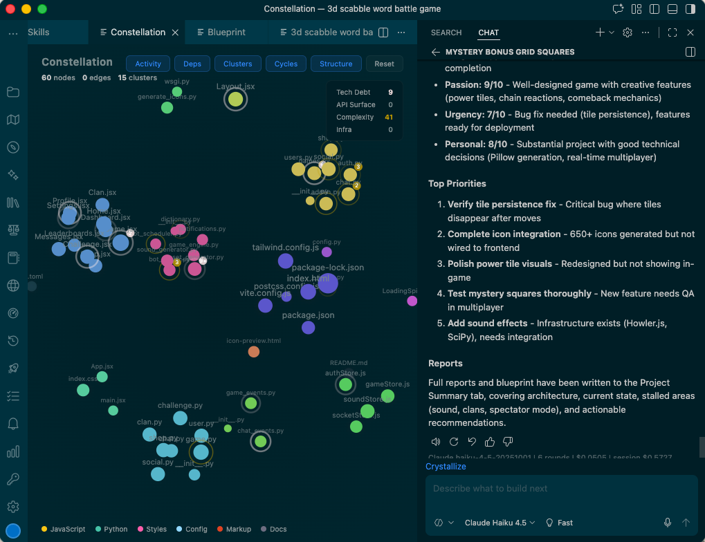Open the rocket icon in the left sidebar
The image size is (705, 542).
coord(13,368)
